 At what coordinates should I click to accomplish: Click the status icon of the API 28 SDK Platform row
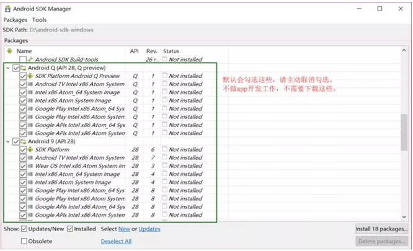[x=164, y=149]
